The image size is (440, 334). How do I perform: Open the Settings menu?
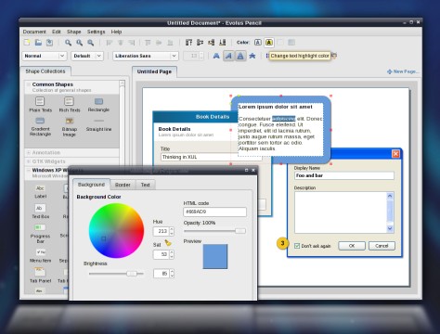(x=96, y=32)
